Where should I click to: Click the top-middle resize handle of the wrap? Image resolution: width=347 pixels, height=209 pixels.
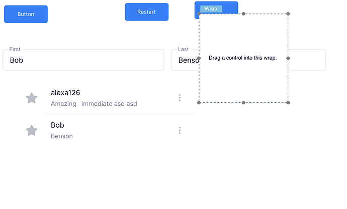coord(243,14)
